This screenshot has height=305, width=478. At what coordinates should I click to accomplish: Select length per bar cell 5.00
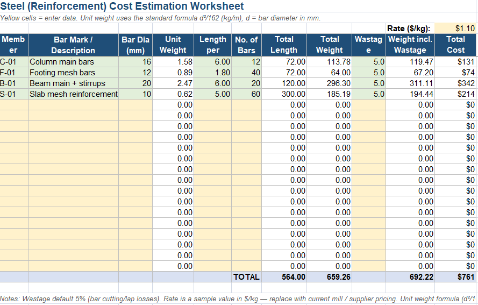point(212,94)
